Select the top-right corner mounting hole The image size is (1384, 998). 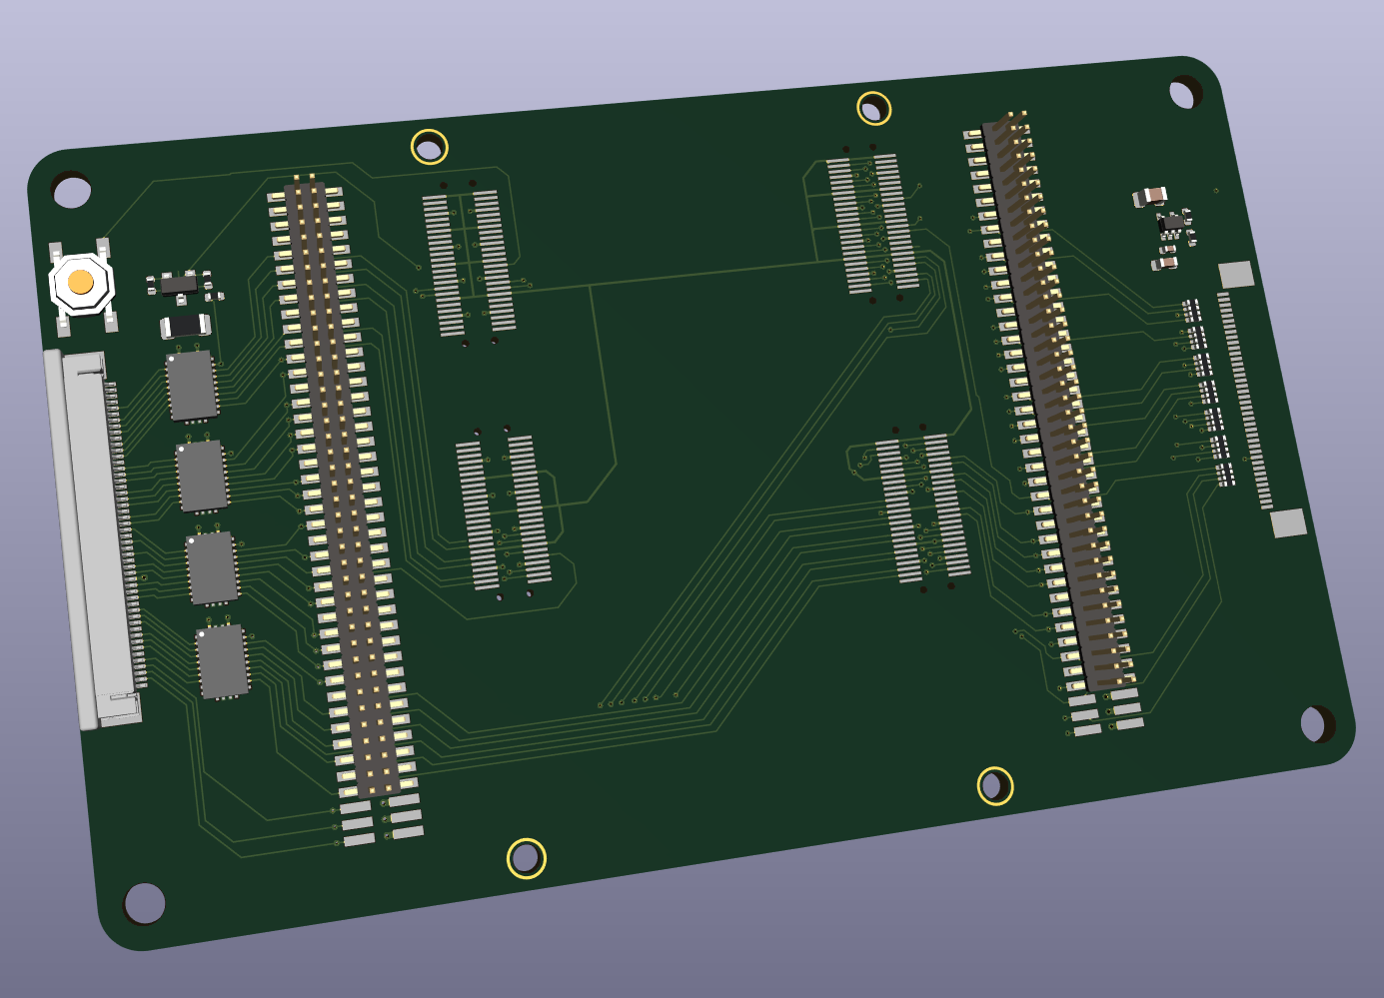(x=1186, y=92)
